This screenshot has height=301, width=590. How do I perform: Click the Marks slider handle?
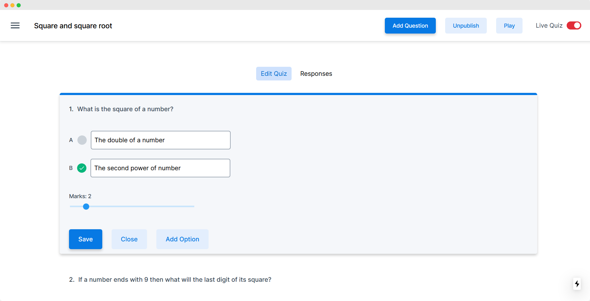click(x=86, y=207)
